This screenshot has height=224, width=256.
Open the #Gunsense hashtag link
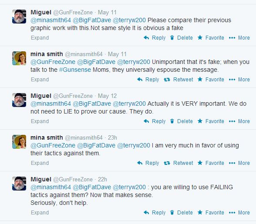coord(75,70)
